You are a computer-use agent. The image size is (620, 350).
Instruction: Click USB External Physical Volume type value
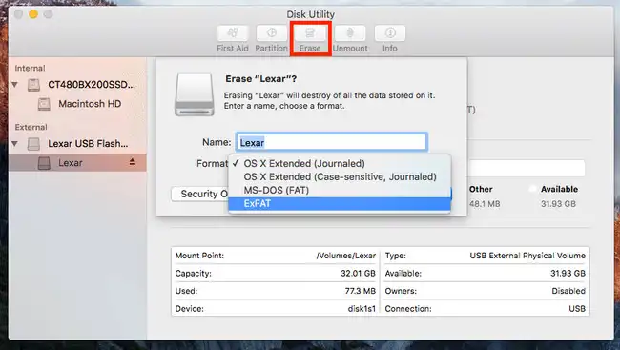click(527, 256)
